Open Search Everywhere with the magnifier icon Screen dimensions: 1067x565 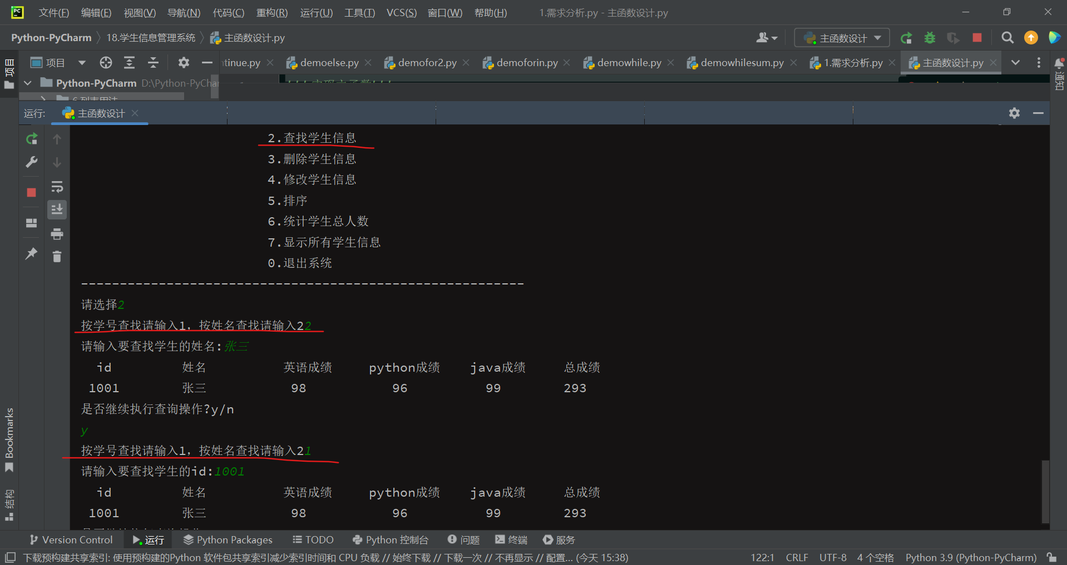coord(1007,38)
